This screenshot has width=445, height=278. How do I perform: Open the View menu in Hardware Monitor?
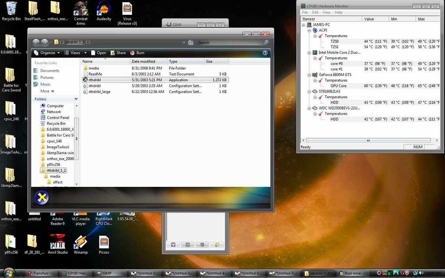pyautogui.click(x=326, y=13)
